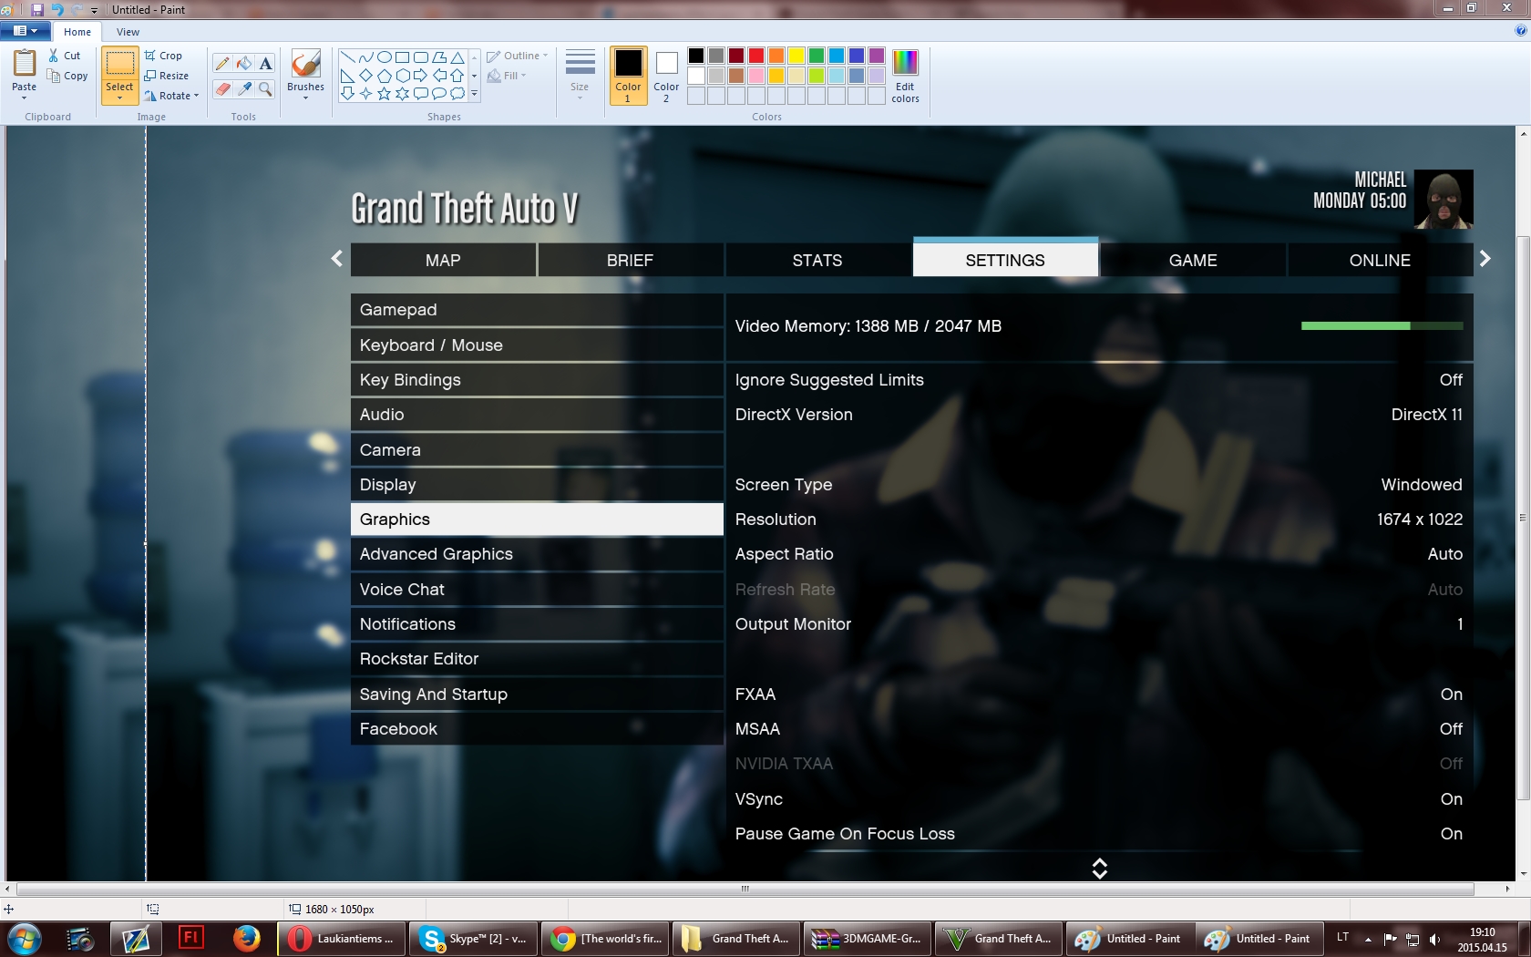Pick the green color swatch
This screenshot has height=957, width=1531.
click(x=817, y=57)
